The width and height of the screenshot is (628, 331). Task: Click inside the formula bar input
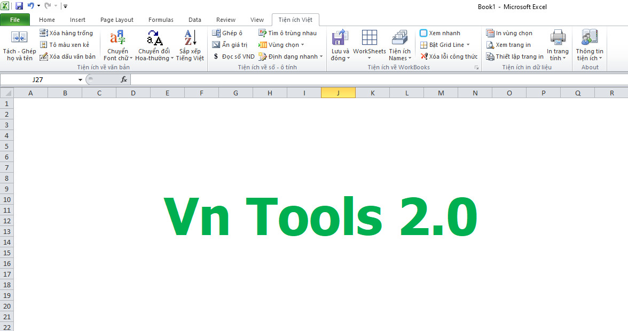(x=374, y=79)
